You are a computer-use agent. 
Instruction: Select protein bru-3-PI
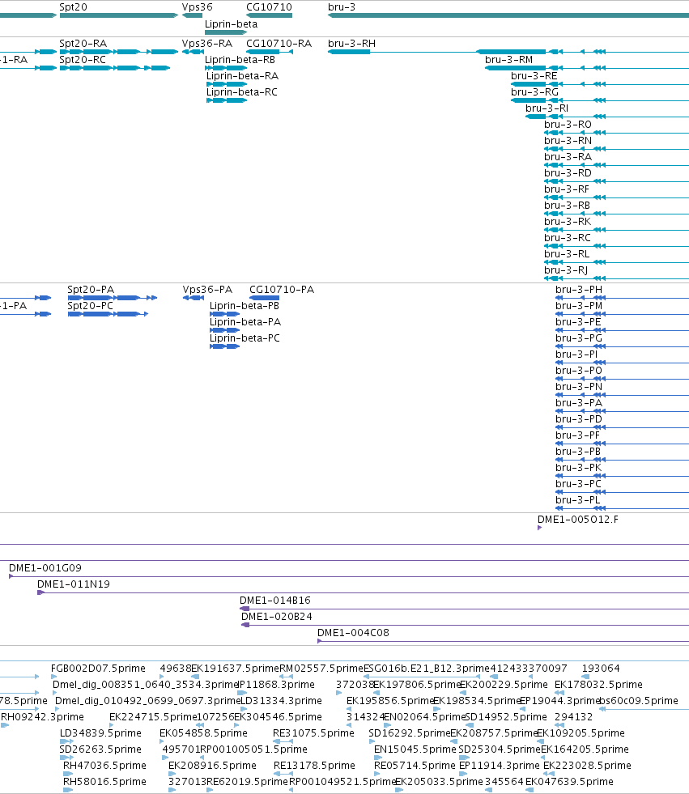point(622,363)
